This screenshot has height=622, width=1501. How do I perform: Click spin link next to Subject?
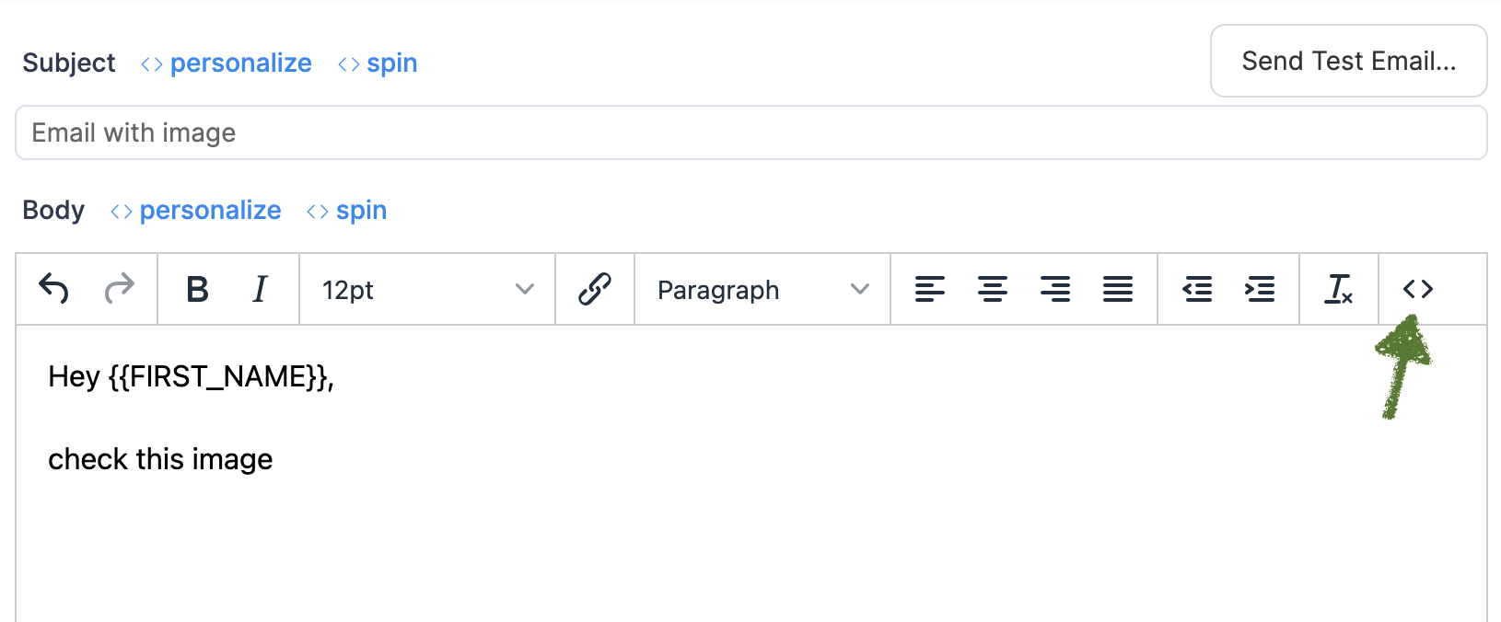coord(378,63)
